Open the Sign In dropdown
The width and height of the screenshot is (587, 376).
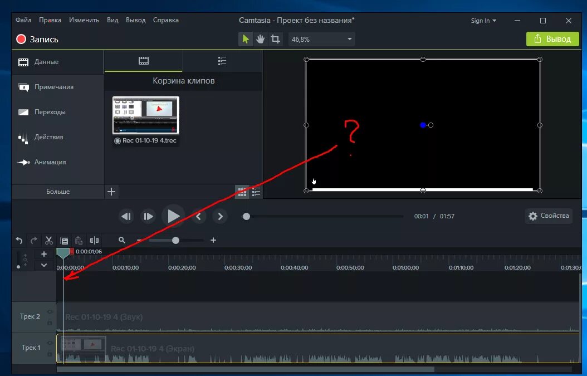(x=483, y=21)
